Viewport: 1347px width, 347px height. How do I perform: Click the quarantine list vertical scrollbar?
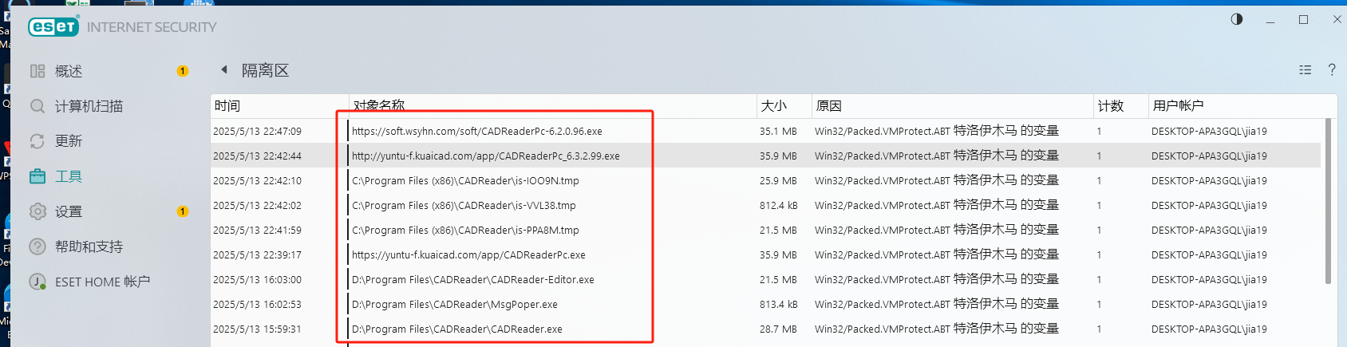tap(1328, 201)
